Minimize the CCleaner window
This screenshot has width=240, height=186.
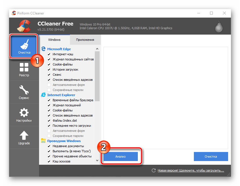click(x=199, y=13)
